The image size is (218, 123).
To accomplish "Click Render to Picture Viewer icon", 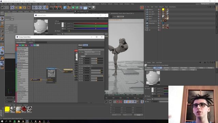I will click(x=56, y=8).
